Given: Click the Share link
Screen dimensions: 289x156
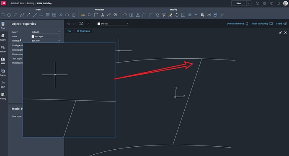Looking at the screenshot, I should [281, 23].
